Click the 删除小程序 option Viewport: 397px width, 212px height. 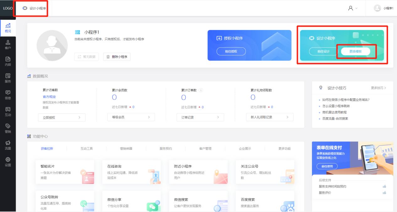[116, 57]
